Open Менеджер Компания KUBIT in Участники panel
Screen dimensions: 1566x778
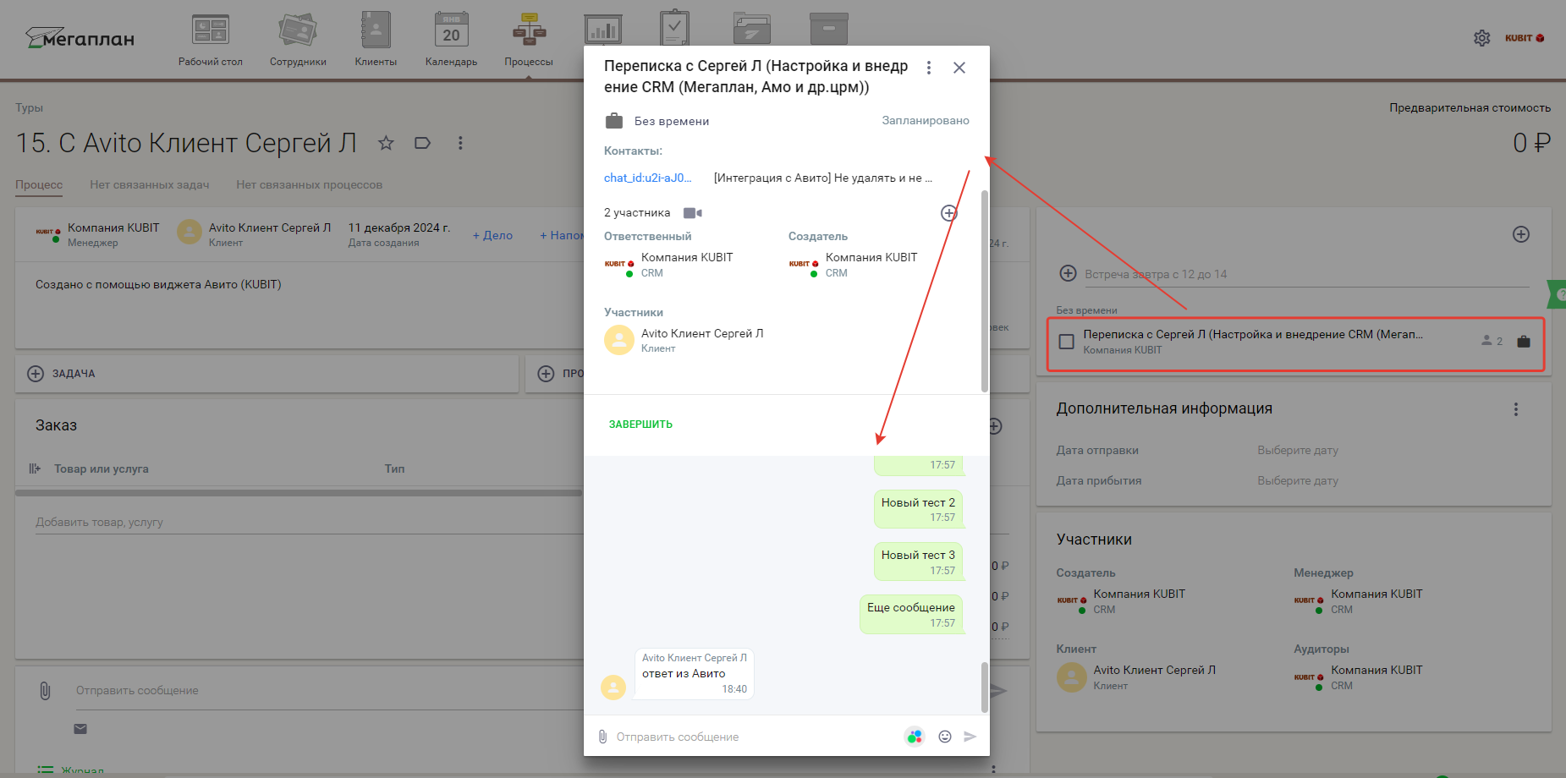click(1359, 601)
